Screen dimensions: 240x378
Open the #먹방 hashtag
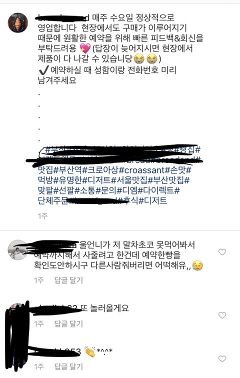coord(45,180)
